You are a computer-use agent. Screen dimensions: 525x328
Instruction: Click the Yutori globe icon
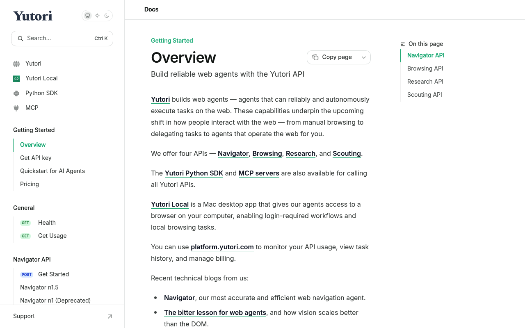pyautogui.click(x=16, y=64)
